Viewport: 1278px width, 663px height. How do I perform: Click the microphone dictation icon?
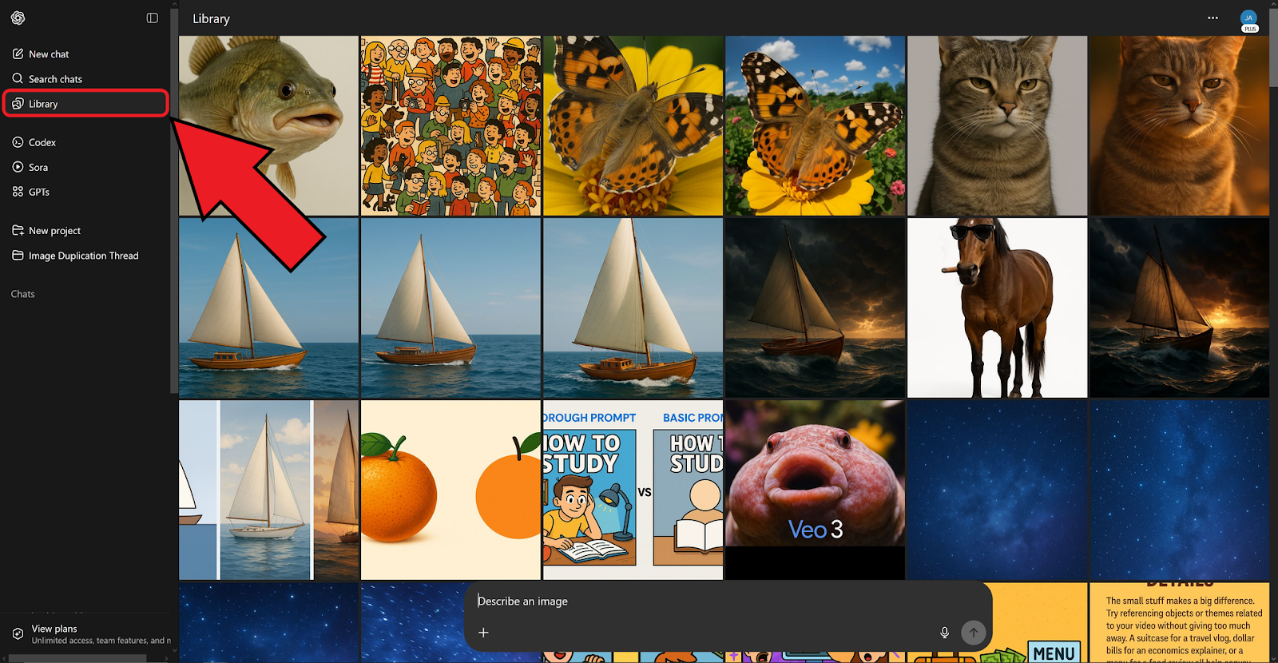(944, 633)
